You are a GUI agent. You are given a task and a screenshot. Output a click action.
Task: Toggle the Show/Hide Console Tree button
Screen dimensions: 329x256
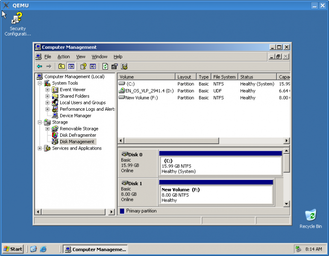tap(71, 66)
